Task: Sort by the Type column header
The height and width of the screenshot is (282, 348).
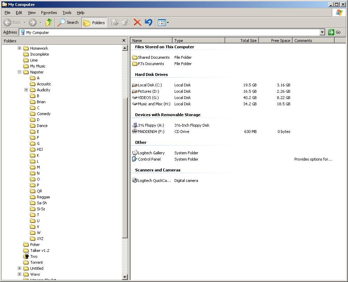Action: point(199,41)
